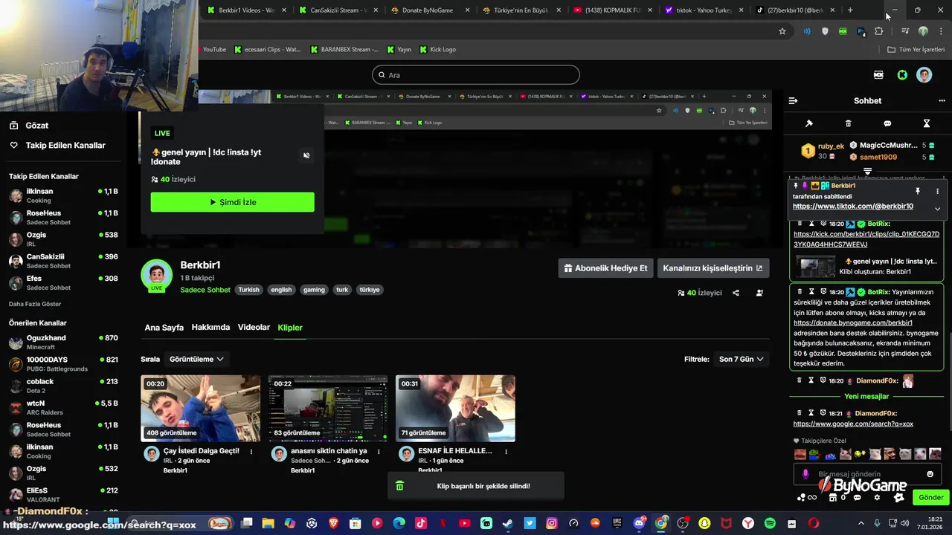
Task: Open the viewer list icon beside share
Action: pyautogui.click(x=759, y=293)
